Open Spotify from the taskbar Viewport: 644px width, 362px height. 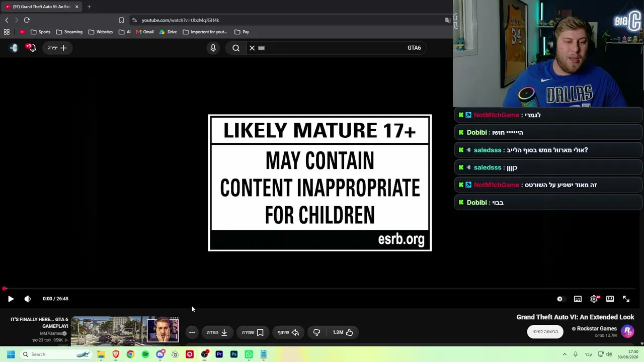coord(145,354)
